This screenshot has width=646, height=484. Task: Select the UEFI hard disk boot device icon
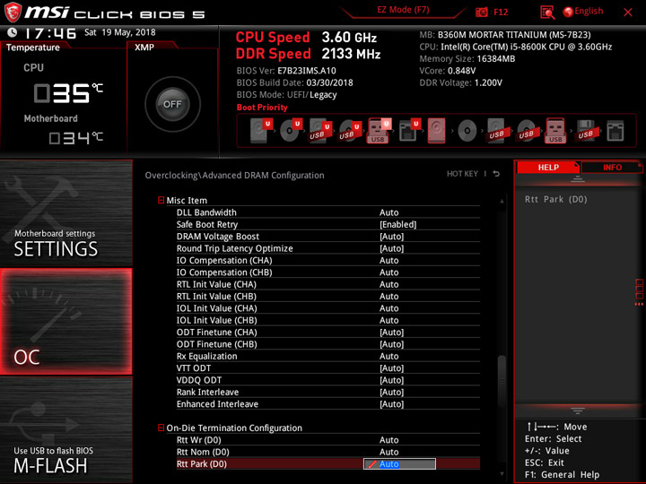pos(261,131)
